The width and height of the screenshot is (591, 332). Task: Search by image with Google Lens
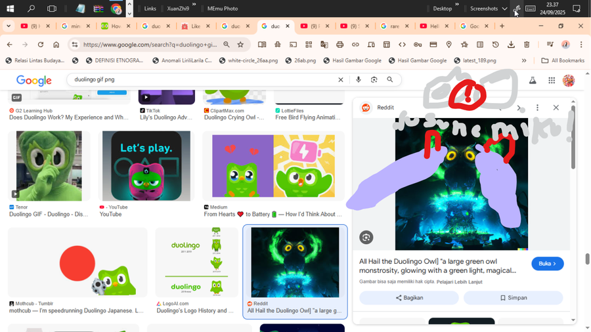click(374, 80)
